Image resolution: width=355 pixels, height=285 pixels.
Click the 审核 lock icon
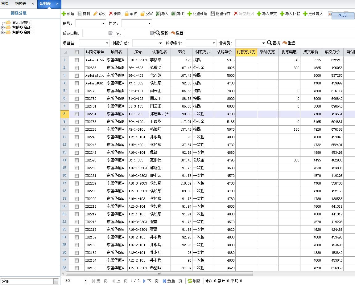127,14
